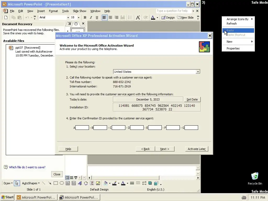
Task: Click Insert Diagram or Organization Chart icon
Action: click(86, 183)
